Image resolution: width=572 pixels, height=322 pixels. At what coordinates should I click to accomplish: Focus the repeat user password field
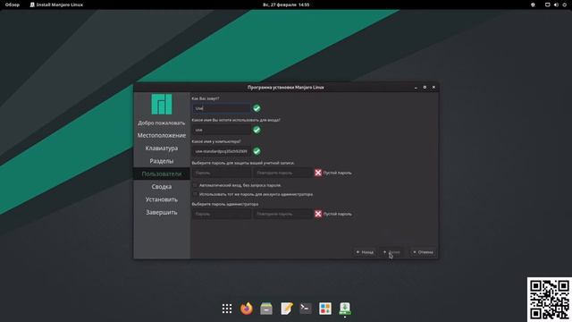click(283, 173)
